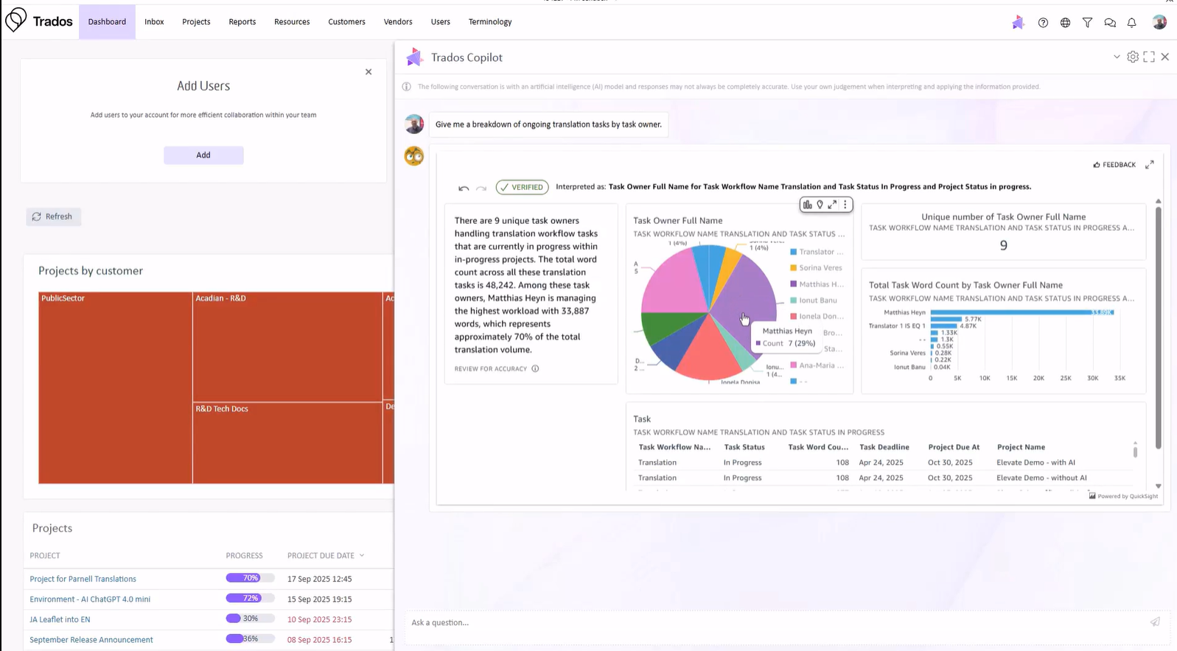The image size is (1177, 651).
Task: Click the globe language icon
Action: [1065, 23]
